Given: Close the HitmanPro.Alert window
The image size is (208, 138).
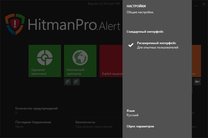Looking at the screenshot, I should 204,4.
